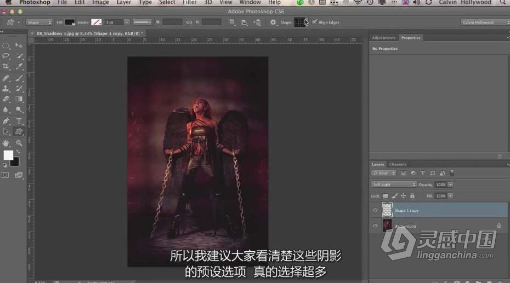Hide the Shape 1 copy layer
Viewport: 510px width, 283px height.
coord(375,210)
